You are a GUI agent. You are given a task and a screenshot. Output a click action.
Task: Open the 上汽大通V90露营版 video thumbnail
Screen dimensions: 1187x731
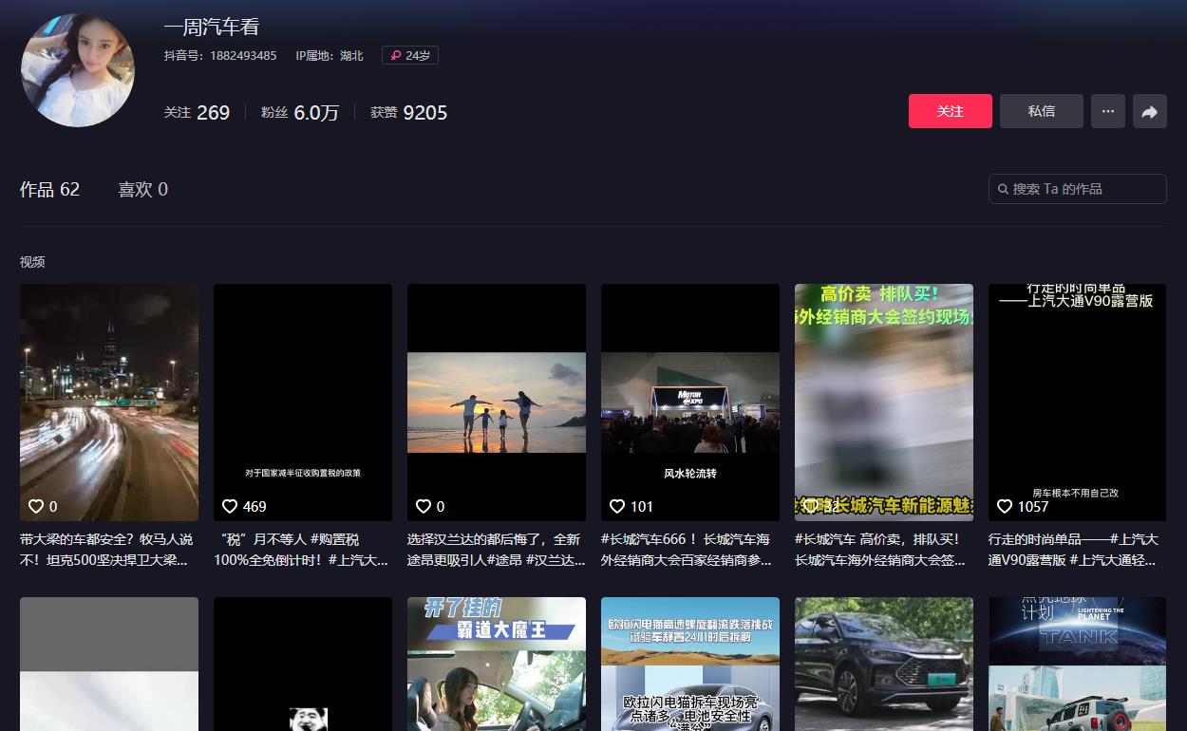tap(1077, 403)
